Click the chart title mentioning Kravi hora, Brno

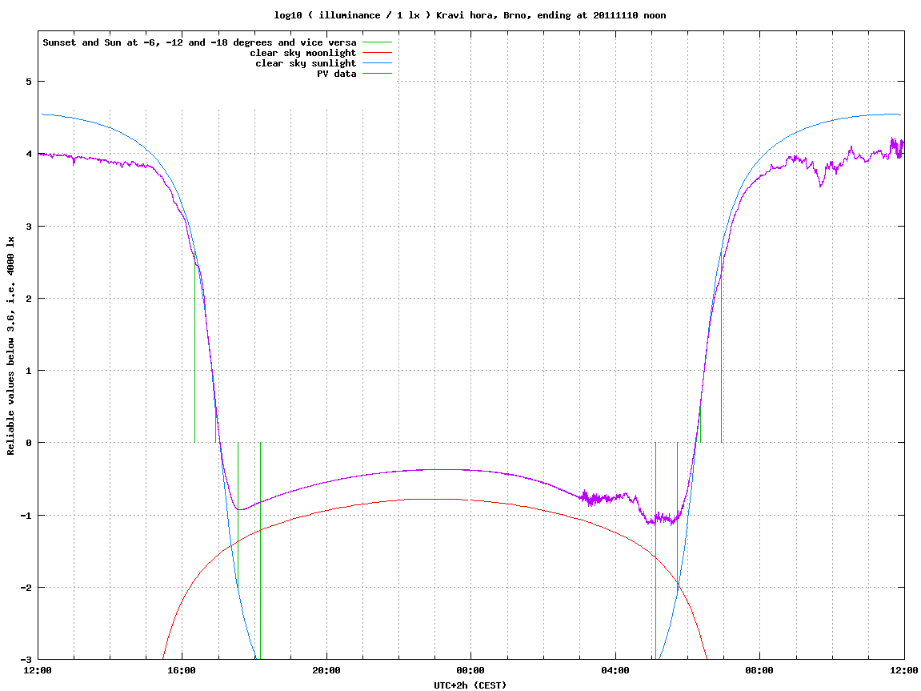pos(470,15)
